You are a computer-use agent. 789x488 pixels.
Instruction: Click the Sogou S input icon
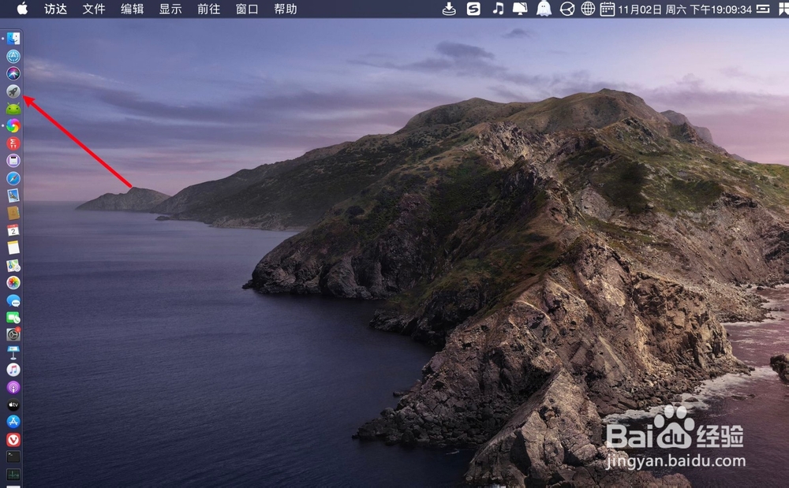point(473,9)
